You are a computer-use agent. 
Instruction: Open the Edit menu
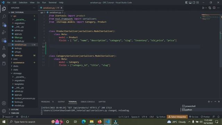coord(14,2)
